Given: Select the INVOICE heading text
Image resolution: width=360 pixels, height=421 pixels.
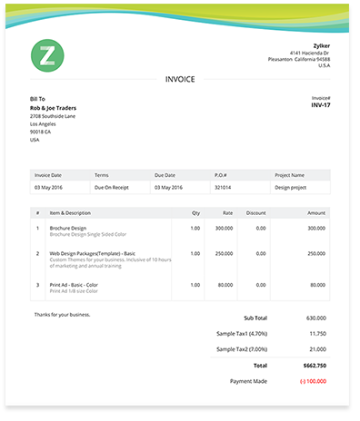Looking at the screenshot, I should click(180, 79).
